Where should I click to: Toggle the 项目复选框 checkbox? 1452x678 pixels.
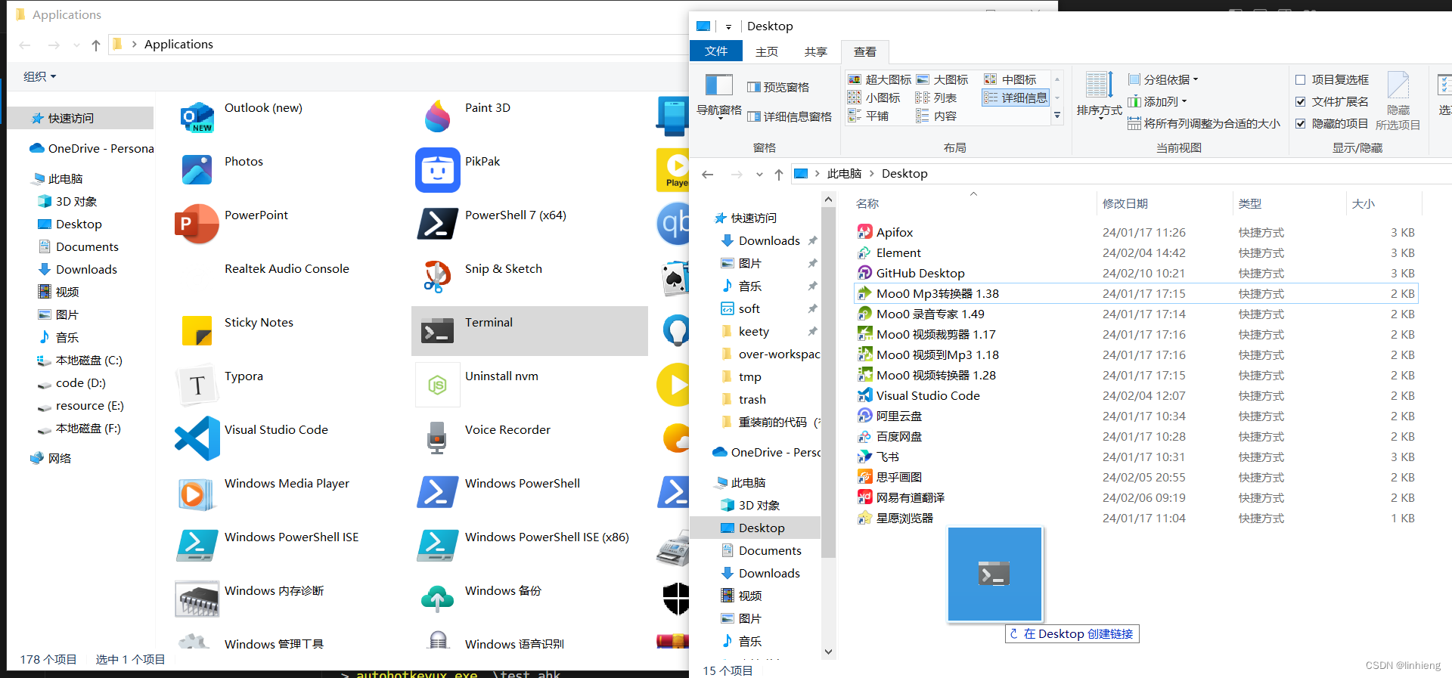(1301, 79)
